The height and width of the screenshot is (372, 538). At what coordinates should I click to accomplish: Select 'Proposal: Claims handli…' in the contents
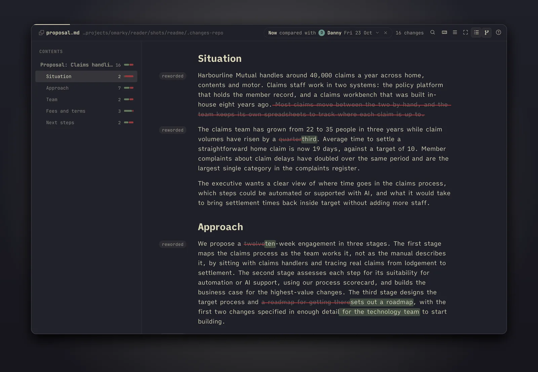point(86,65)
